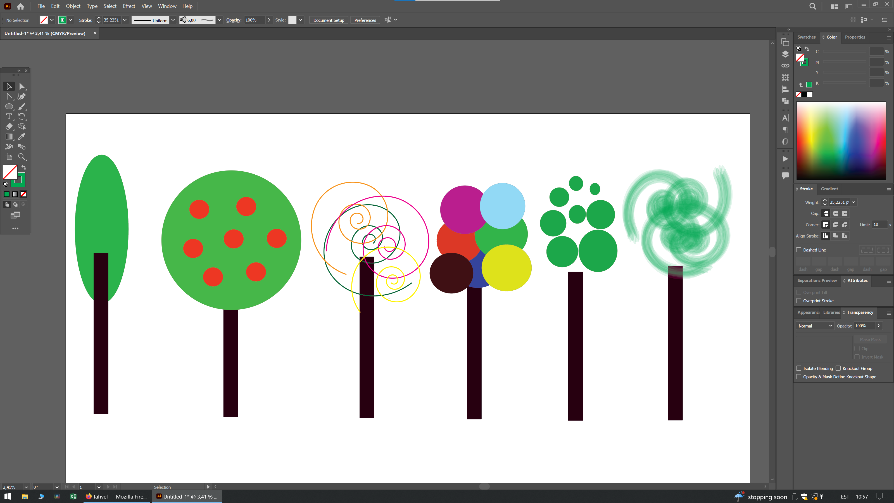The height and width of the screenshot is (503, 894).
Task: Click the Home icon in top bar
Action: (x=20, y=6)
